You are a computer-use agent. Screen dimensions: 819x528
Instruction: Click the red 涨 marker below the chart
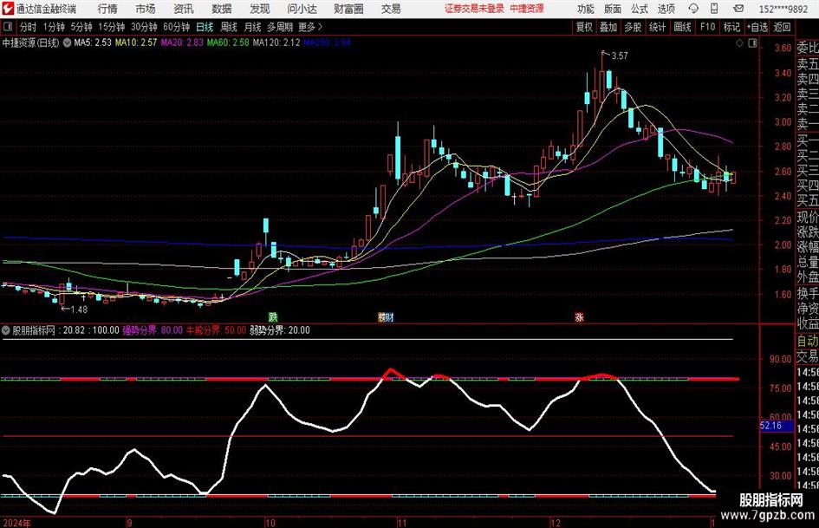579,316
